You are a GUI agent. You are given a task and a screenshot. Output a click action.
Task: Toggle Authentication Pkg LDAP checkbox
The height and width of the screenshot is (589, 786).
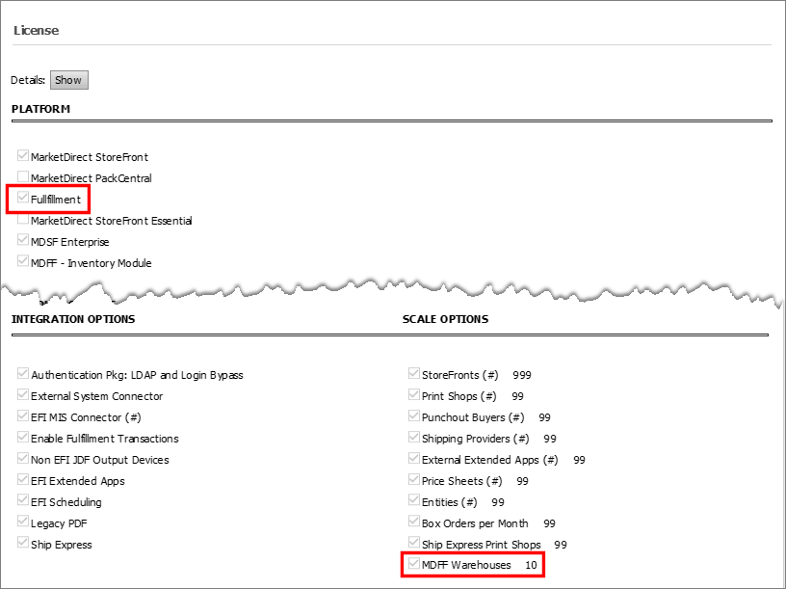coord(22,373)
